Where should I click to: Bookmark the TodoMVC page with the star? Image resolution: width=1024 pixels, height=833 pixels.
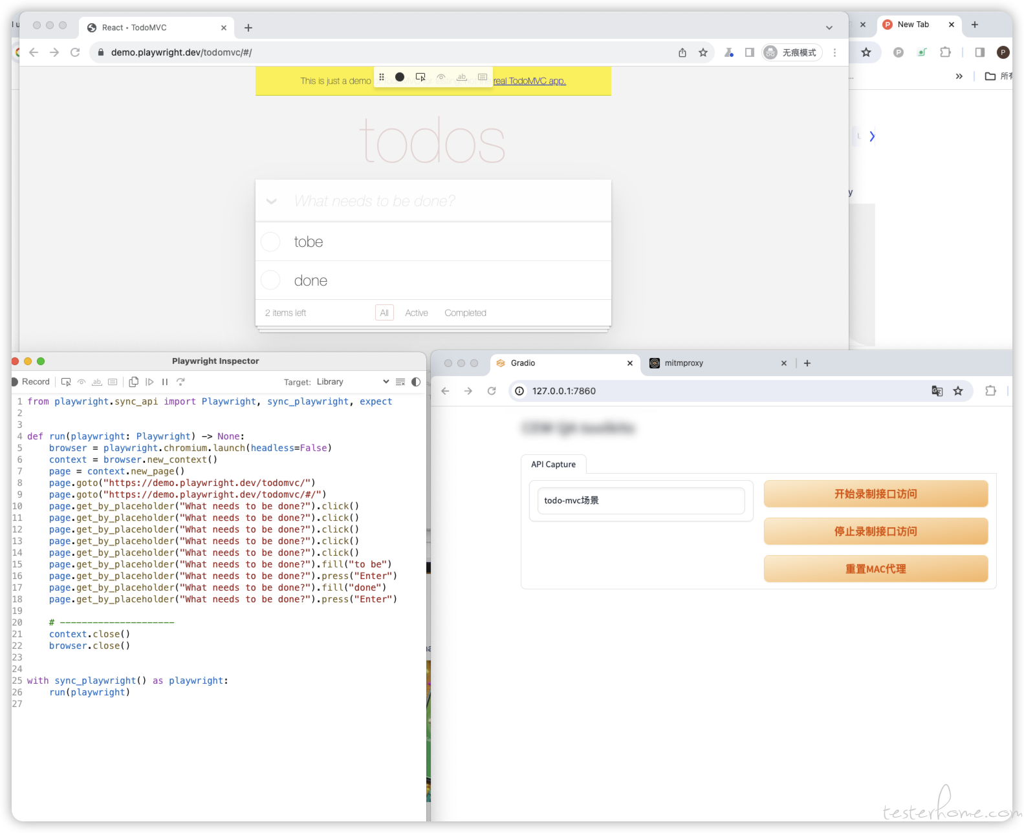click(703, 52)
